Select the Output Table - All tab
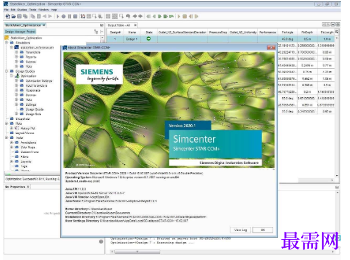The width and height of the screenshot is (350, 260). pos(119,25)
